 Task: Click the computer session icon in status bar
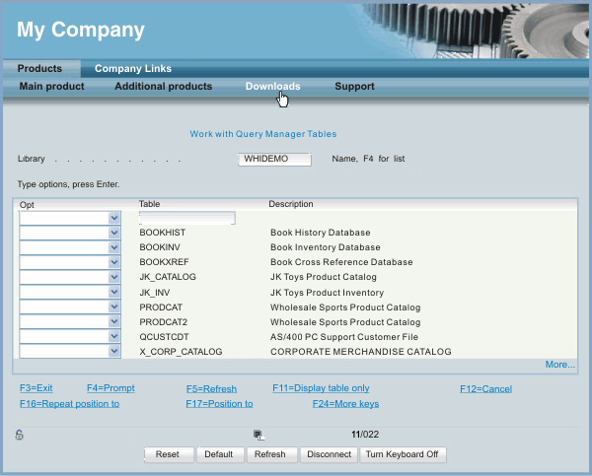tap(259, 434)
